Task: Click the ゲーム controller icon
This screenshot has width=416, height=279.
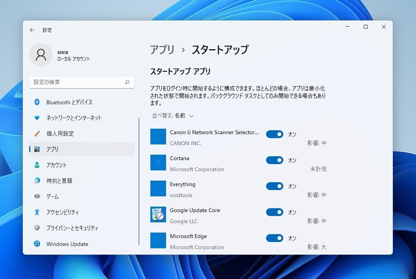Action: tap(37, 196)
